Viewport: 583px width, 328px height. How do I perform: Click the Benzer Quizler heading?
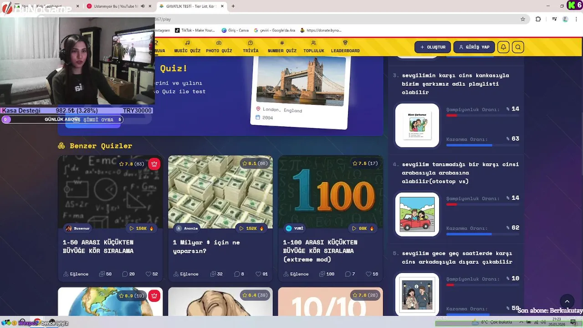95,146
